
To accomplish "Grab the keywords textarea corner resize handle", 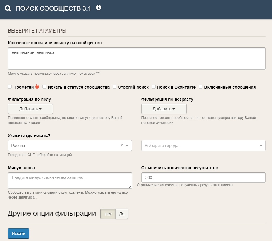I will click(264, 68).
